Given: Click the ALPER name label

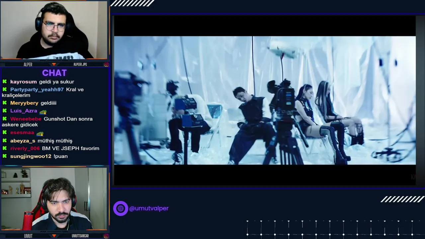Looking at the screenshot, I should point(28,64).
